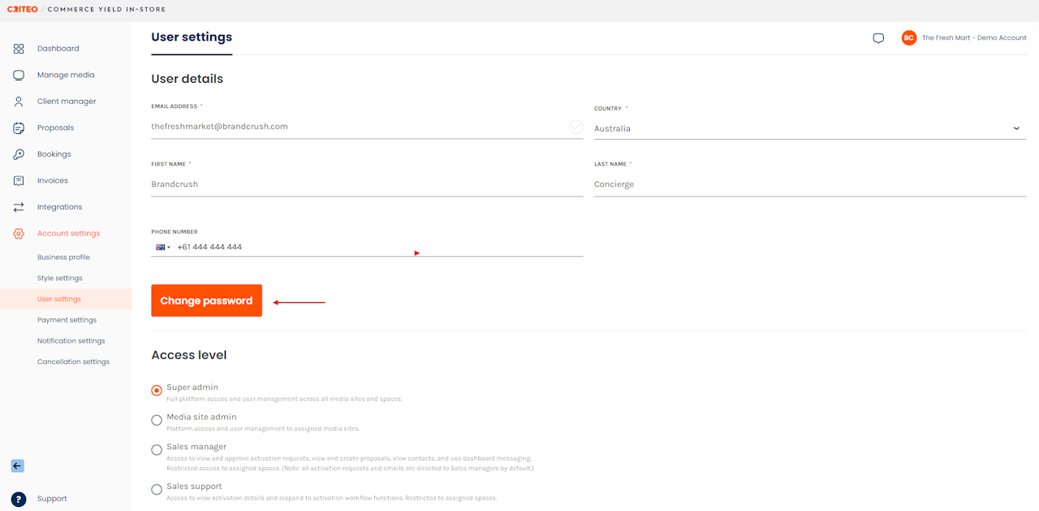Select User settings in sidebar
The width and height of the screenshot is (1039, 511).
59,299
